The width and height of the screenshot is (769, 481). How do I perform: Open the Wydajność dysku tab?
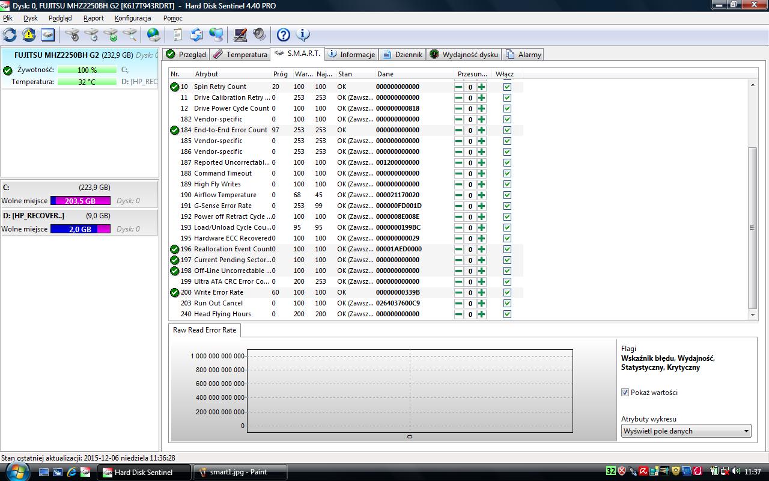pos(464,54)
